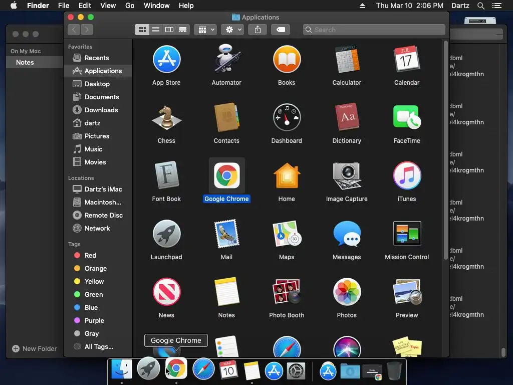Select the Preview app icon
The width and height of the screenshot is (513, 385).
tap(407, 292)
